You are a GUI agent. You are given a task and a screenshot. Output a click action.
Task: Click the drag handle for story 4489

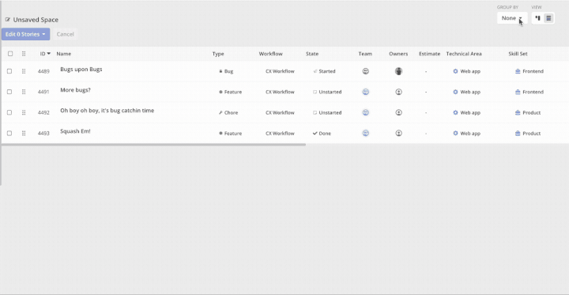[x=24, y=71]
